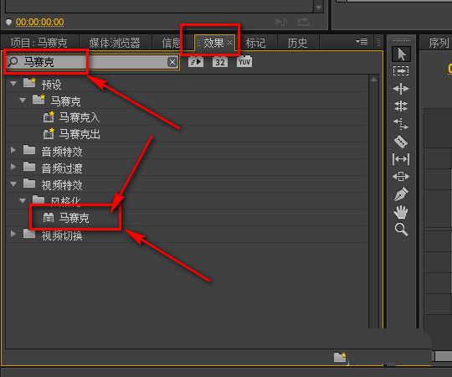The width and height of the screenshot is (452, 377).
Task: Click the New Custom Bin folder icon
Action: [340, 357]
